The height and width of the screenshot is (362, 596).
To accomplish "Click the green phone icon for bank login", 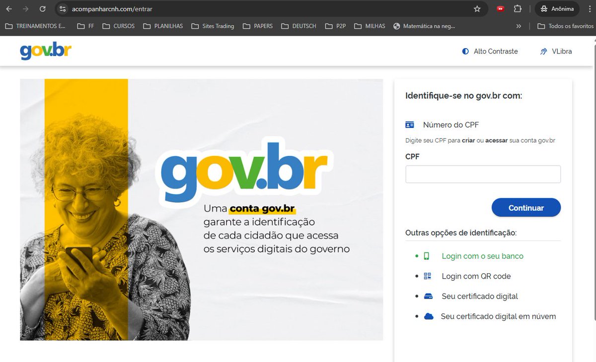I will (427, 256).
